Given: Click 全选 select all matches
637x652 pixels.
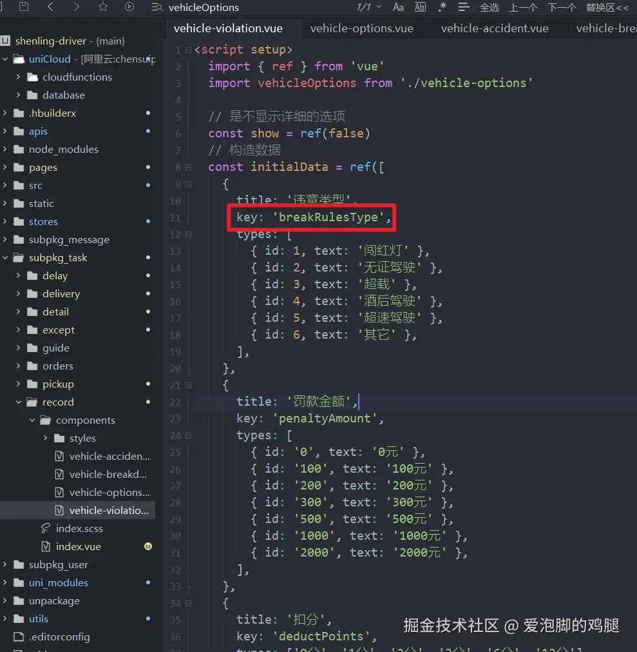Looking at the screenshot, I should click(489, 8).
